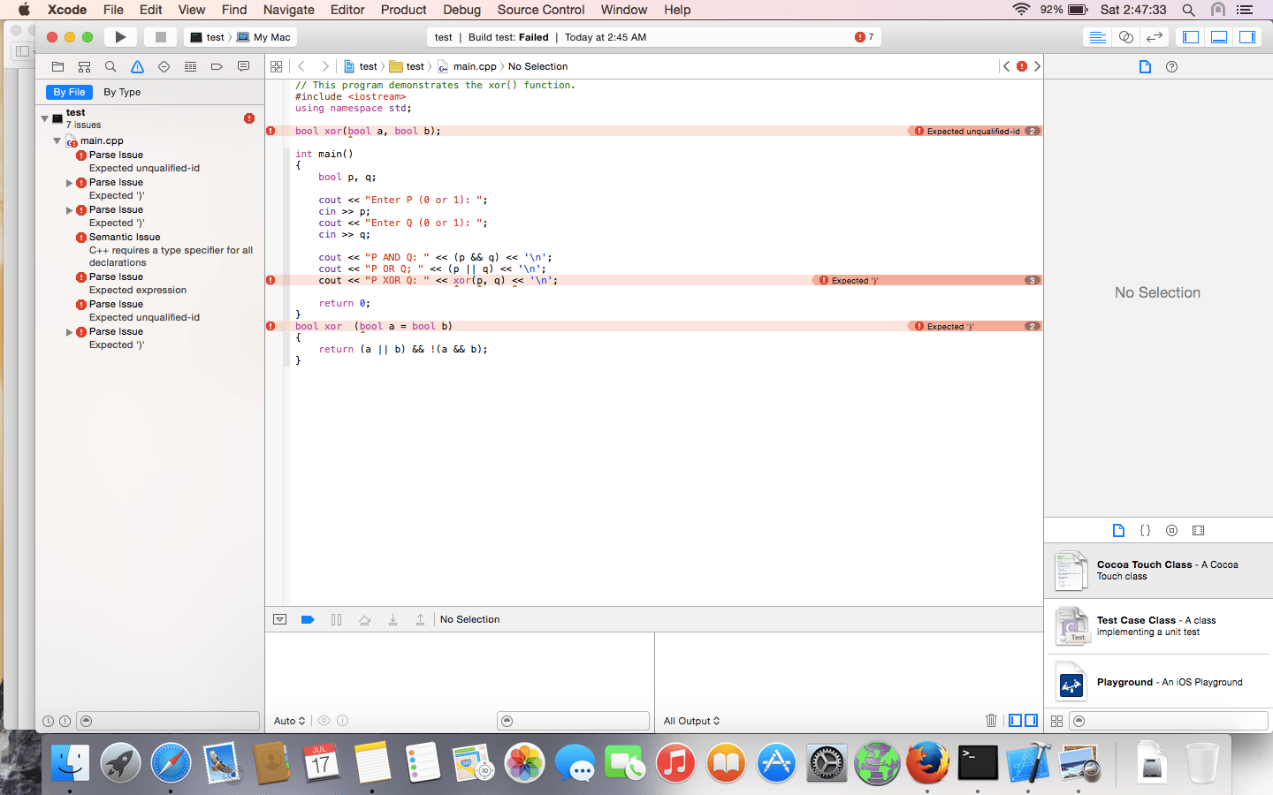The height and width of the screenshot is (795, 1273).
Task: Click the seven-errors badge in the activity viewer
Action: [864, 37]
